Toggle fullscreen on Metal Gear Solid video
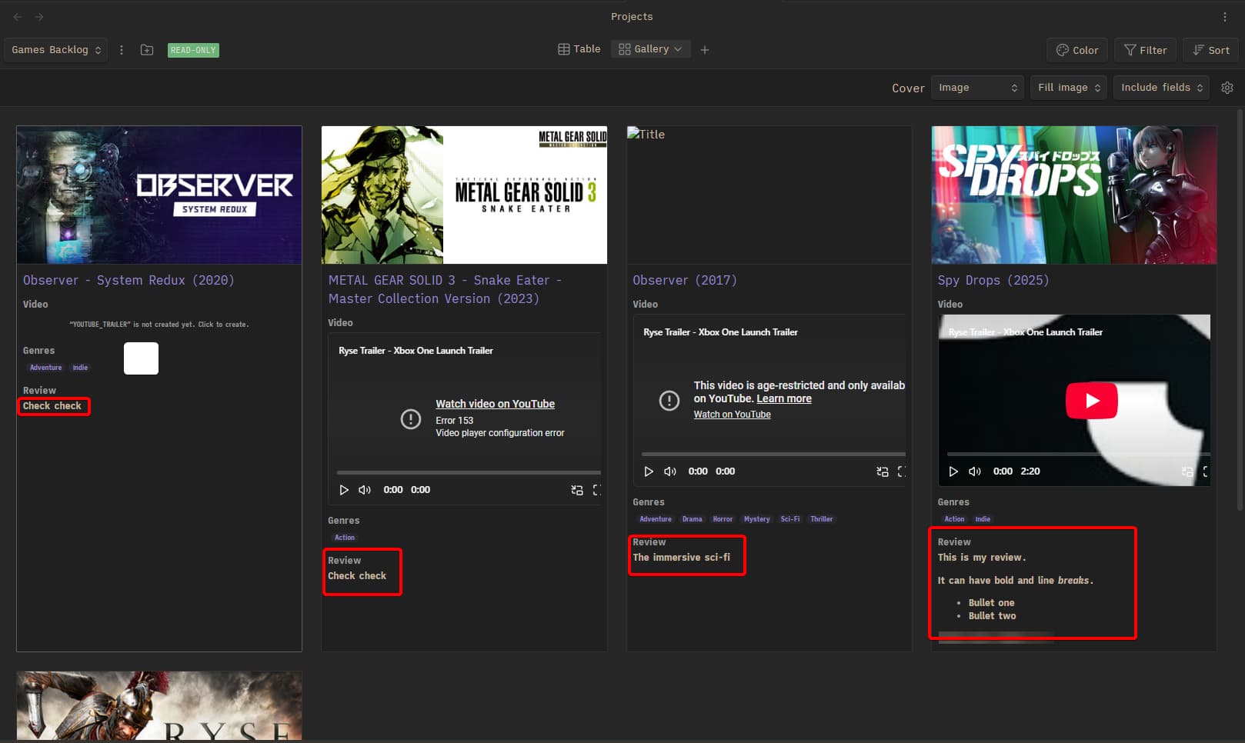1245x743 pixels. click(597, 490)
